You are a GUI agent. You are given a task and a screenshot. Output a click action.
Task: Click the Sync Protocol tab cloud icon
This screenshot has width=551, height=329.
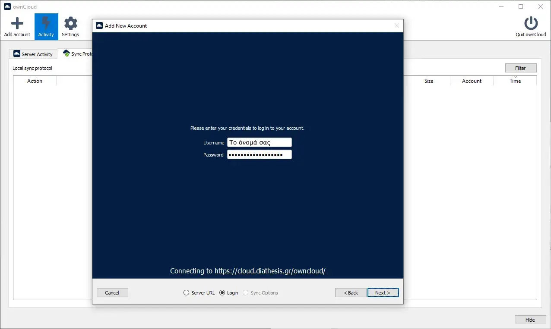(x=66, y=53)
